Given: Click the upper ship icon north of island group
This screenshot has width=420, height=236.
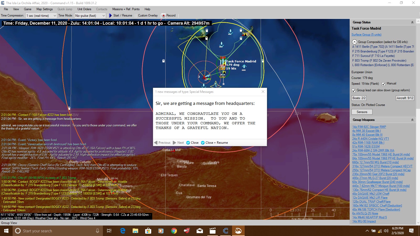Looking at the screenshot, I should click(230, 32).
